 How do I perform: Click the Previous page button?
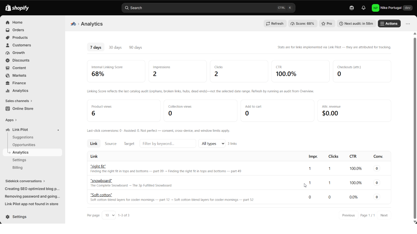(348, 215)
